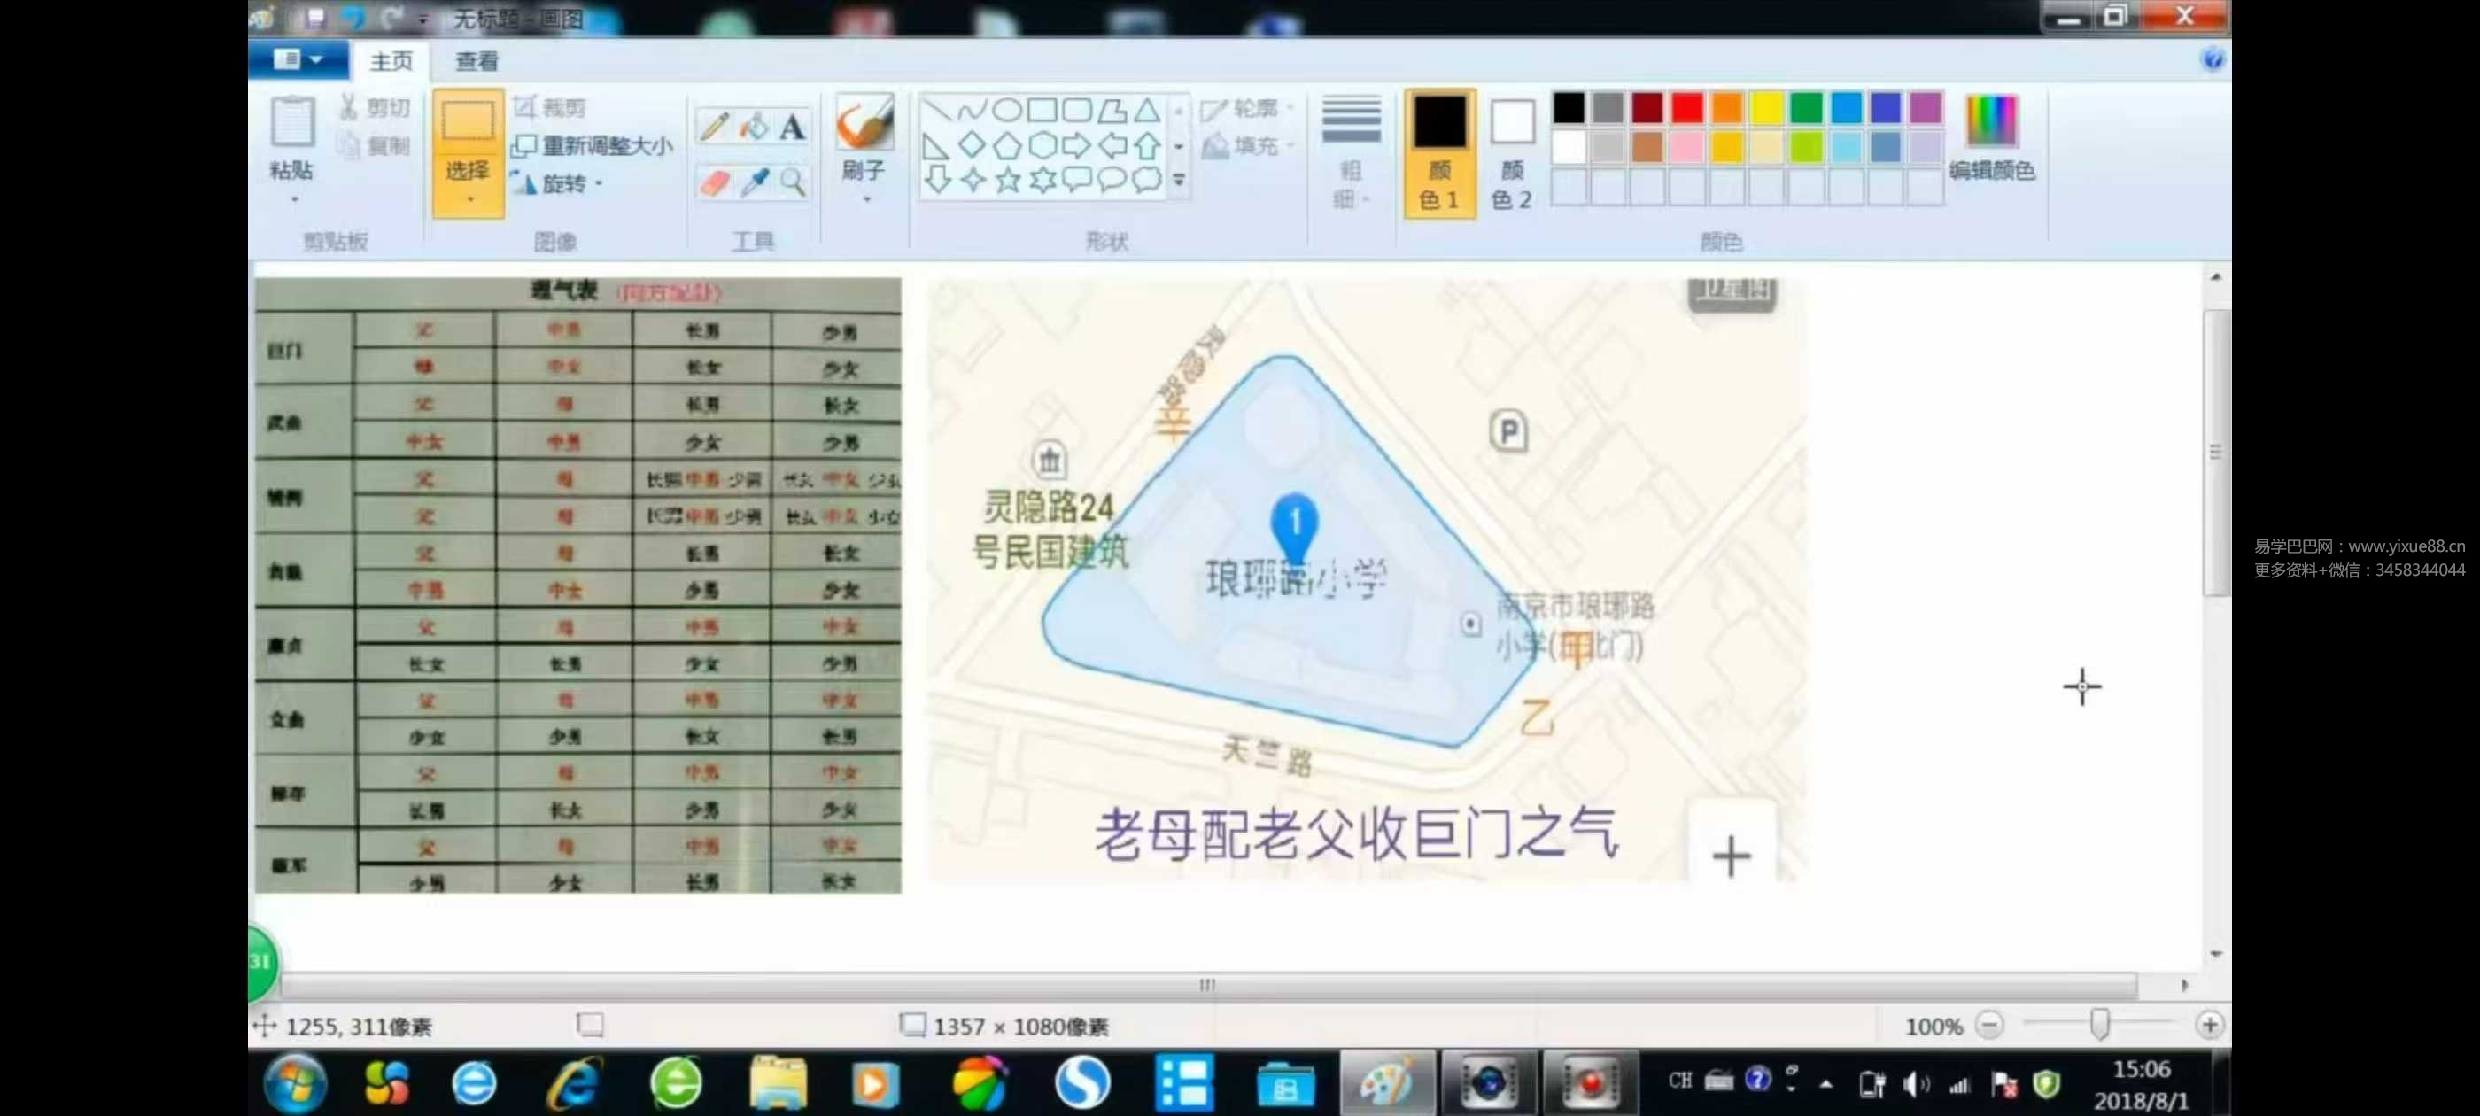
Task: Choose the five-point star shape
Action: (1007, 180)
